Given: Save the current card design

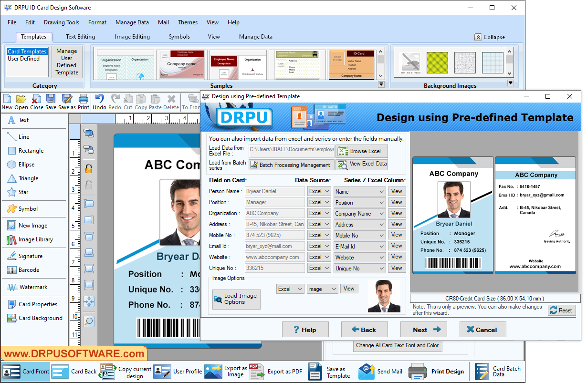Looking at the screenshot, I should pos(51,101).
